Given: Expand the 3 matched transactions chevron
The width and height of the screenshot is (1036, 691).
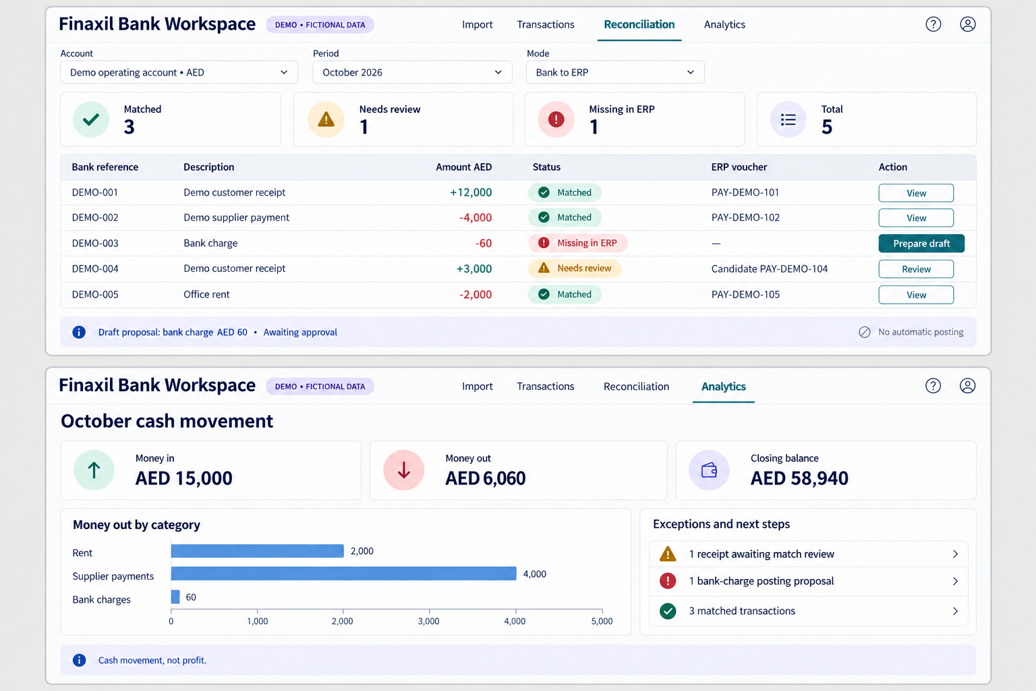Looking at the screenshot, I should pyautogui.click(x=955, y=611).
